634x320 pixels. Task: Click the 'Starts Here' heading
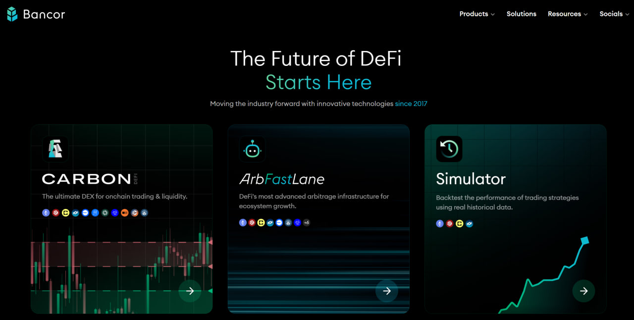pos(318,82)
